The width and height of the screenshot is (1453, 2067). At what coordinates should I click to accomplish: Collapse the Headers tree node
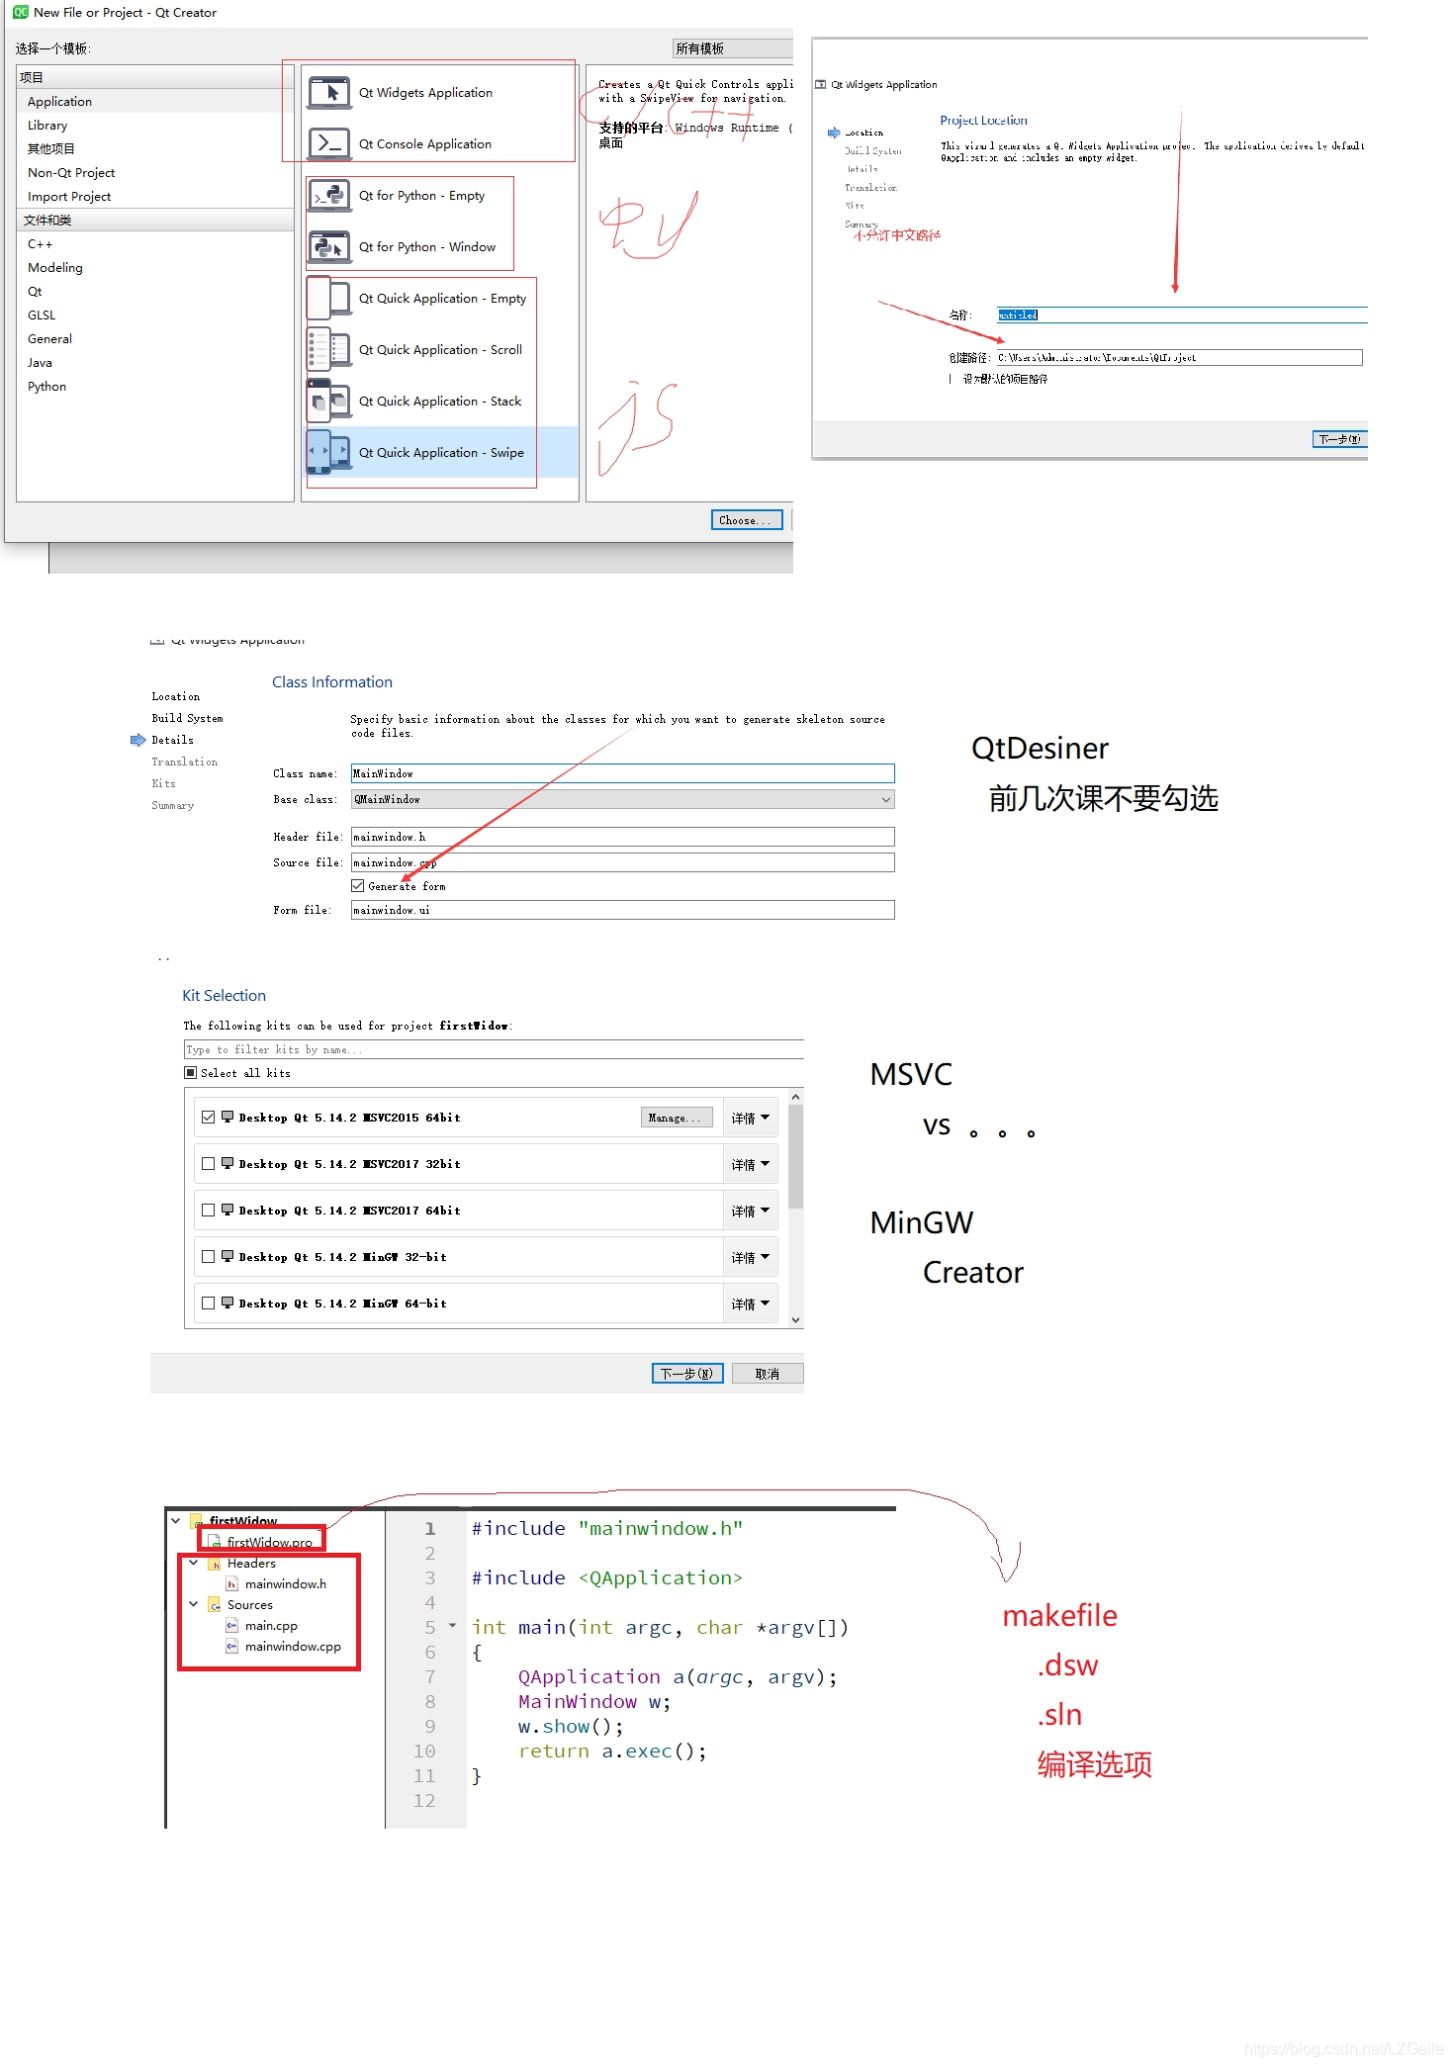click(194, 1563)
